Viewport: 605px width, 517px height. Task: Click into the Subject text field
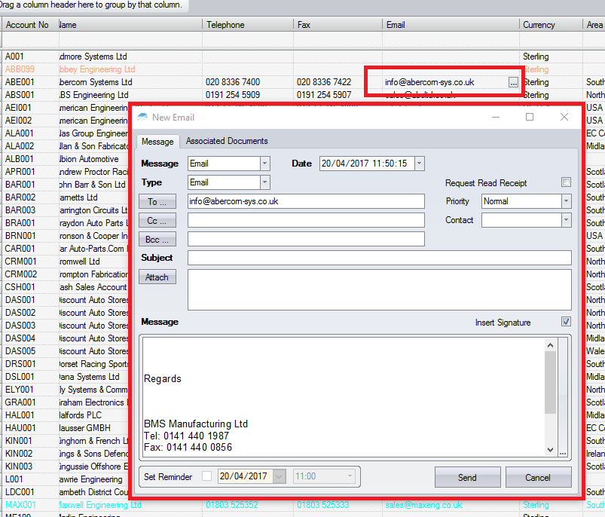pyautogui.click(x=379, y=258)
